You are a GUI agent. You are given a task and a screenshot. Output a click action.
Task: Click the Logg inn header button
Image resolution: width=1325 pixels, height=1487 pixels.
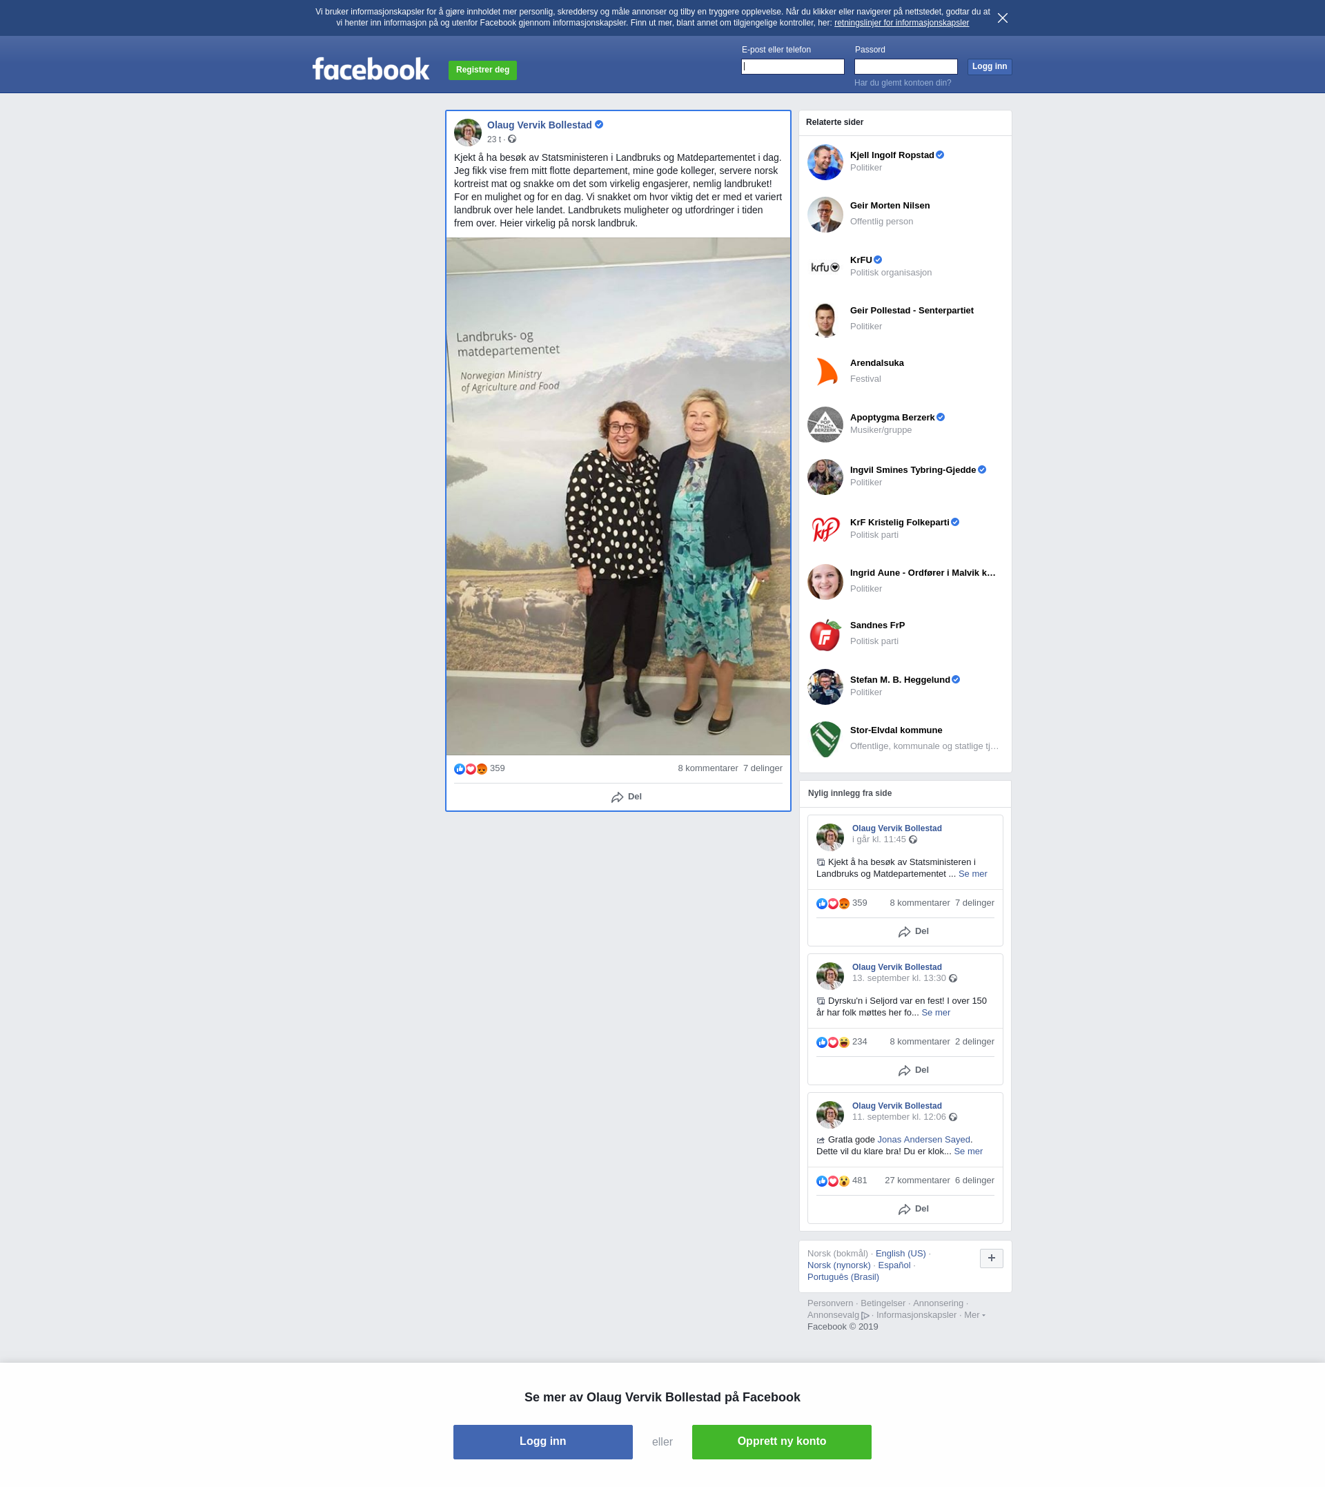point(990,66)
